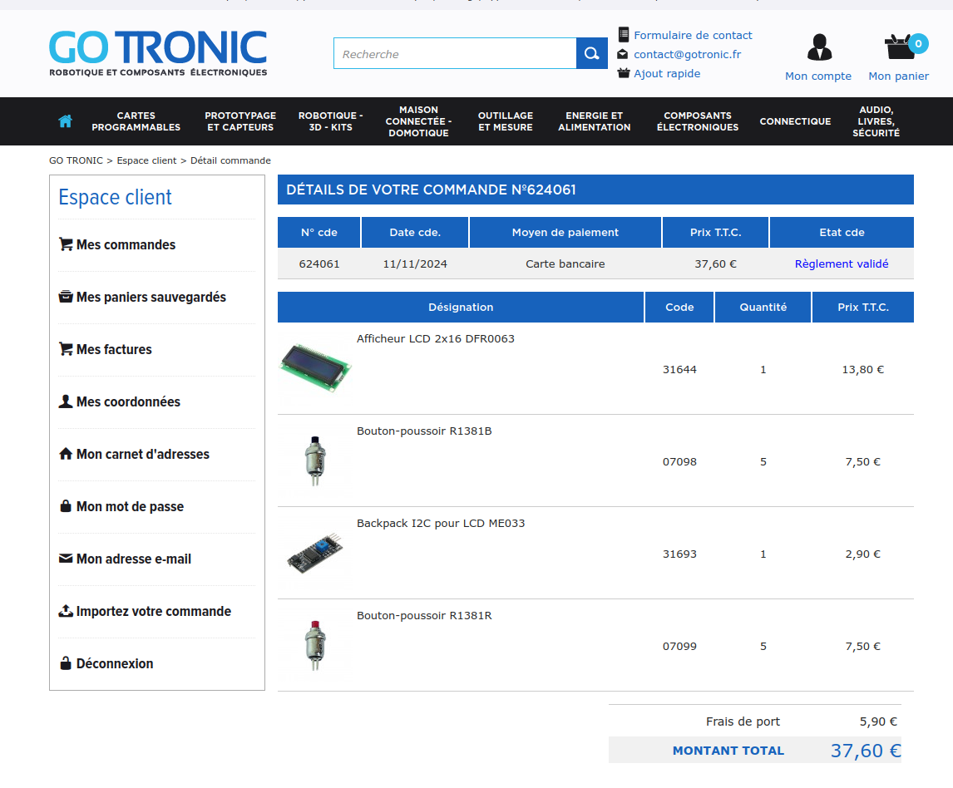Open Mes paniers sauvegardés in sidebar
The height and width of the screenshot is (788, 953).
(x=151, y=298)
